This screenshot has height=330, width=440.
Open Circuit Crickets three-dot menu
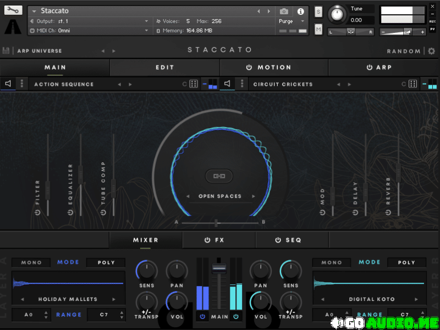point(242,84)
